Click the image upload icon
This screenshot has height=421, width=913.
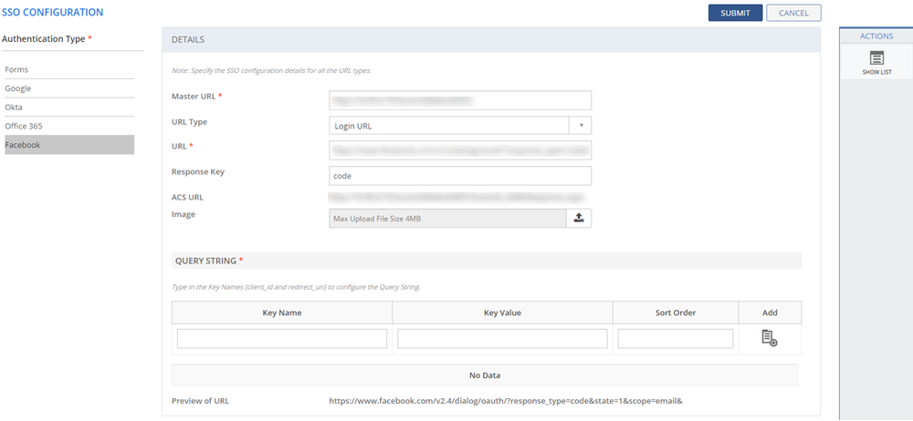579,218
